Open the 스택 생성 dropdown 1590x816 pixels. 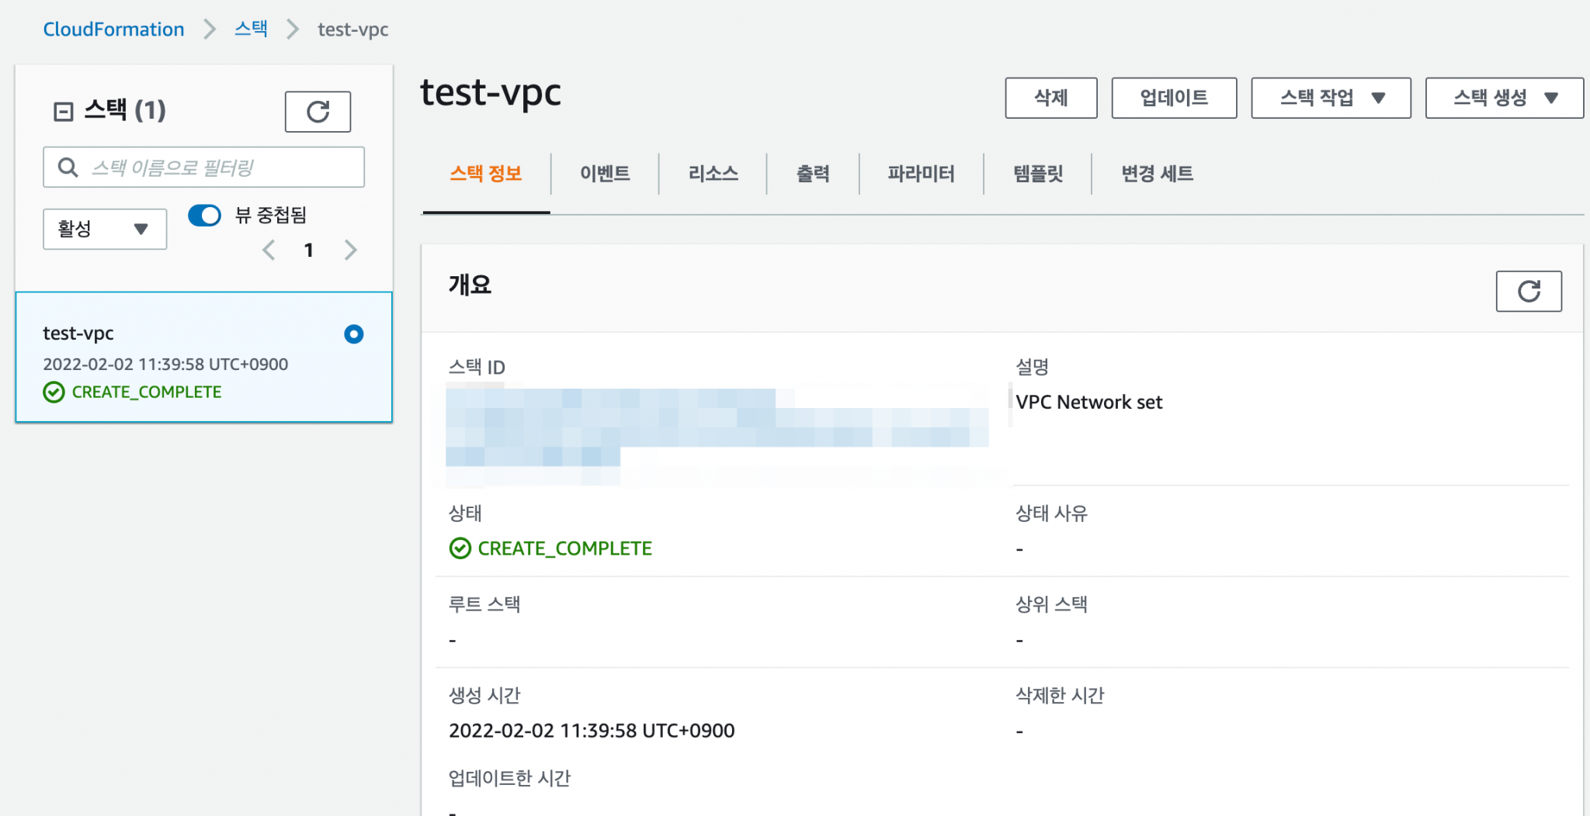click(x=1503, y=98)
